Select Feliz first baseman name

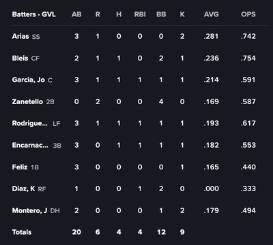pyautogui.click(x=20, y=167)
